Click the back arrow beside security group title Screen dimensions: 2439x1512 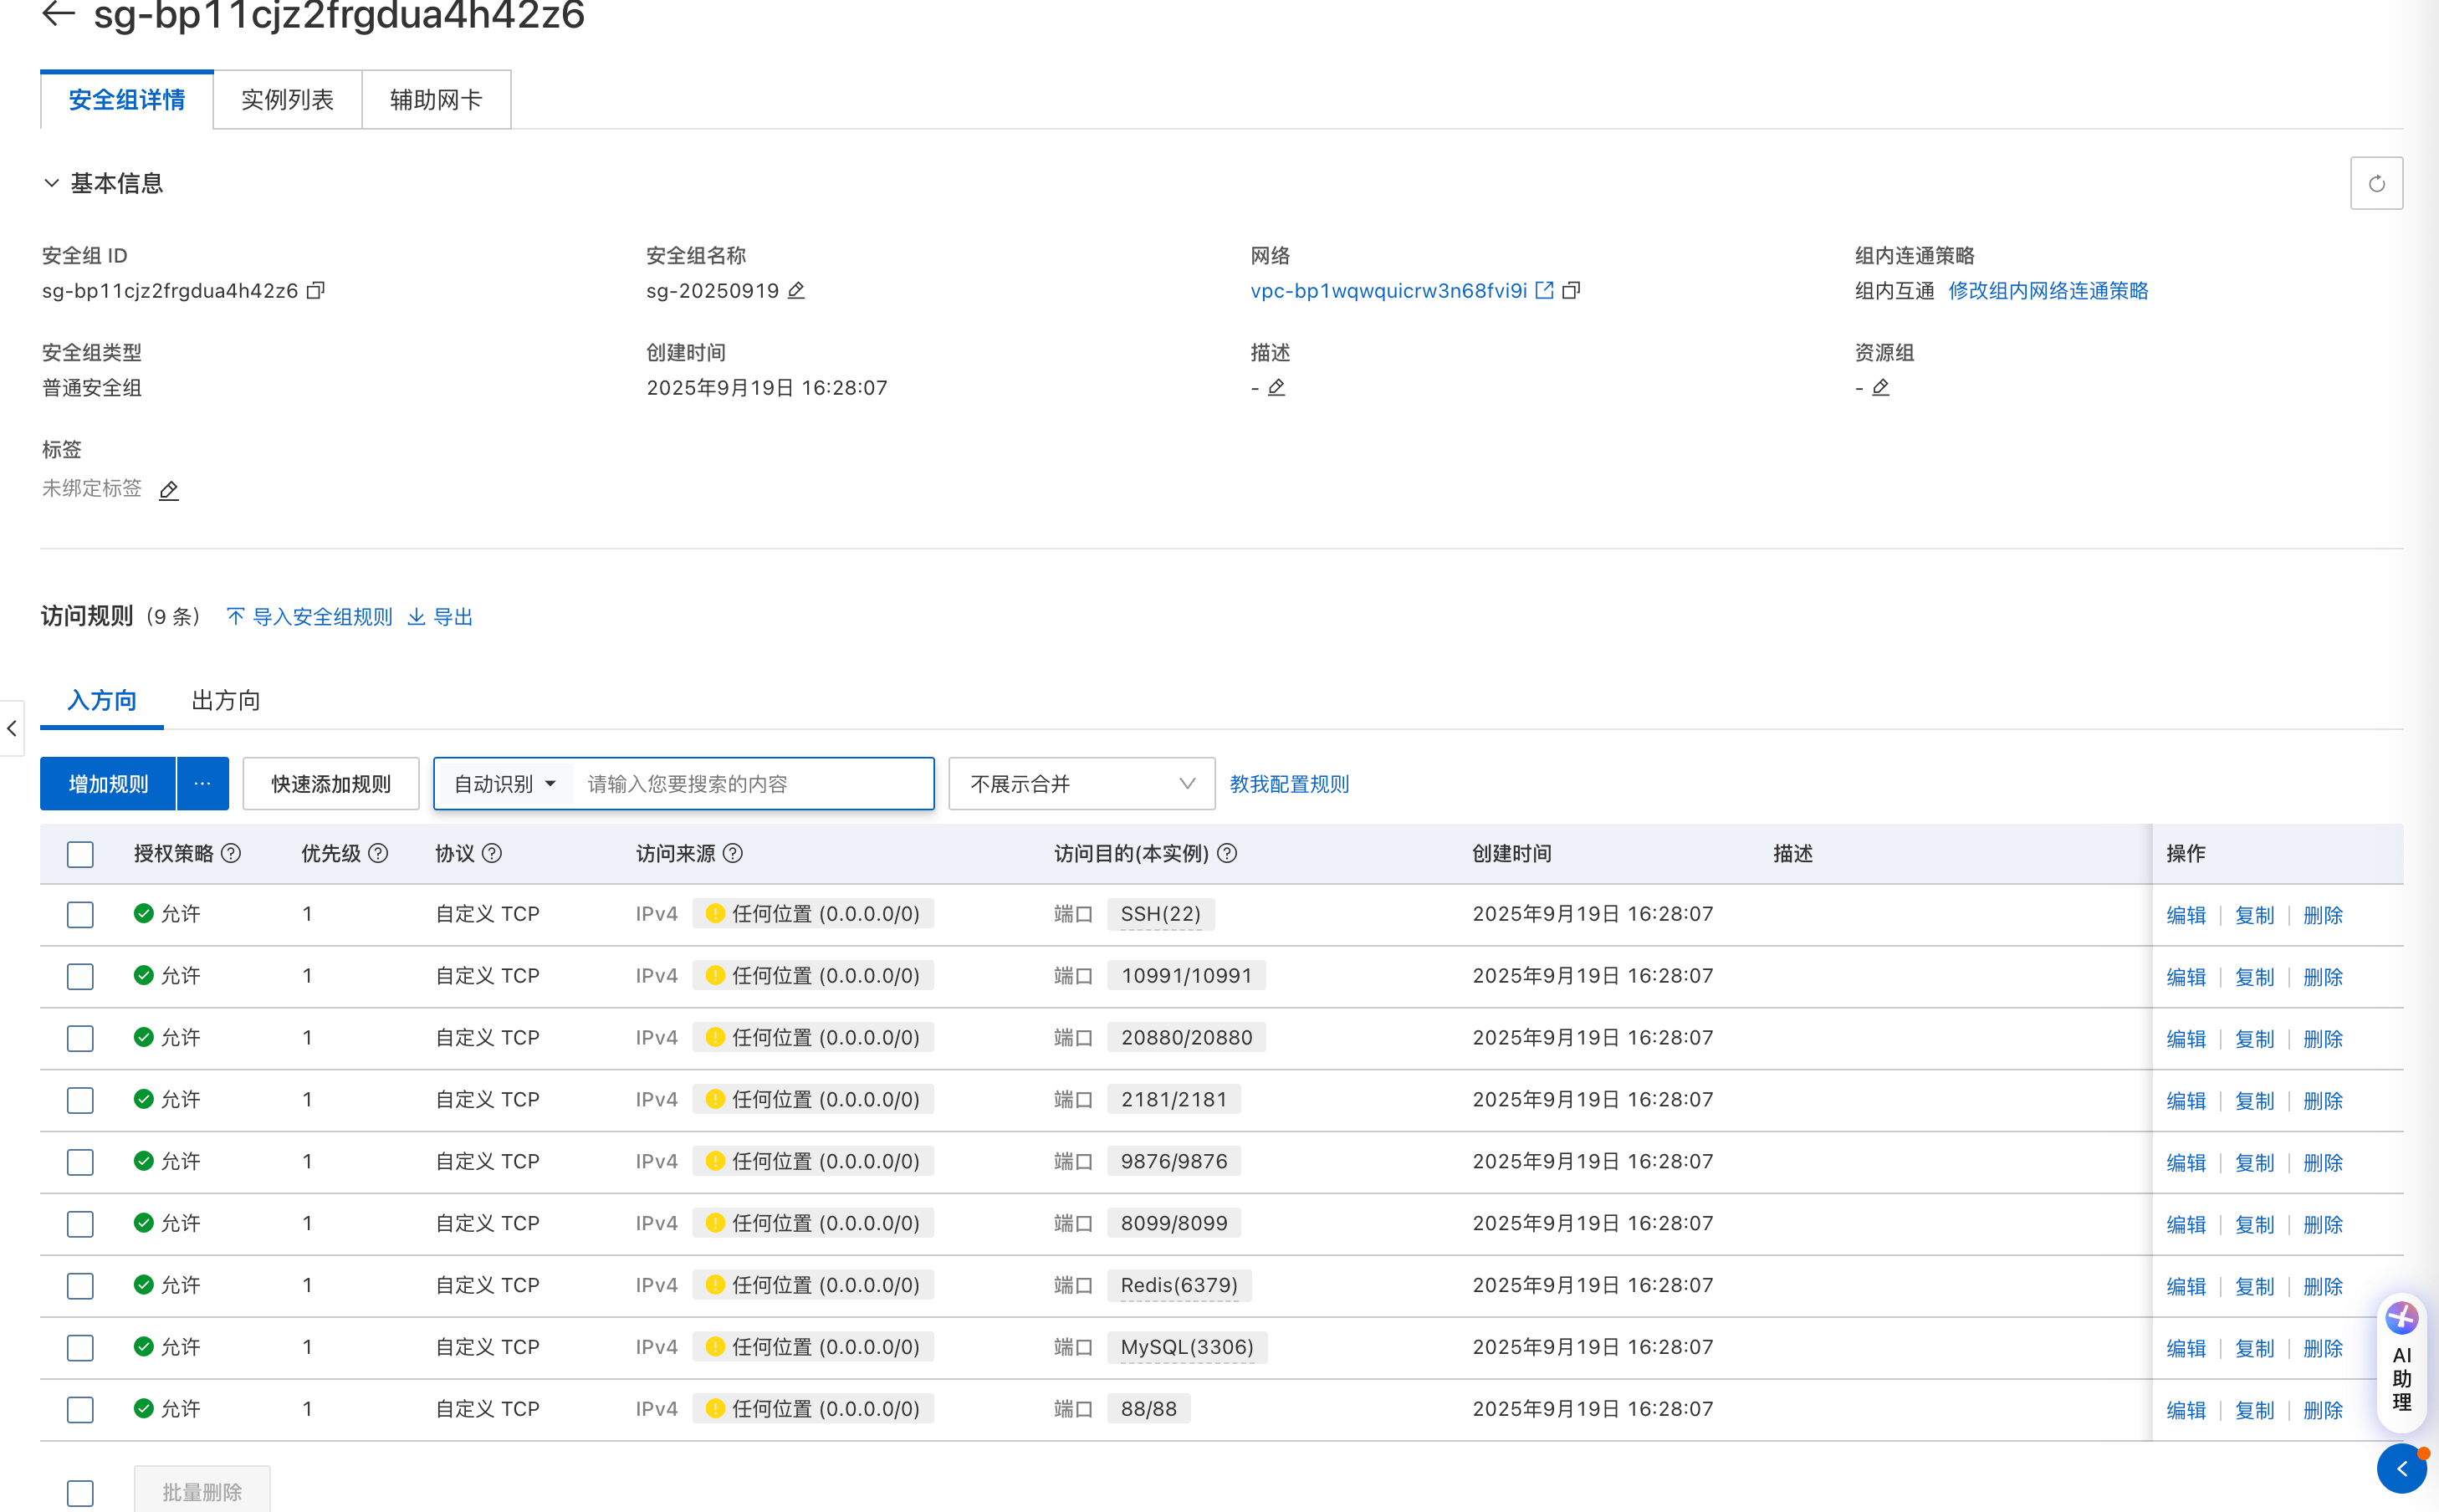(58, 13)
